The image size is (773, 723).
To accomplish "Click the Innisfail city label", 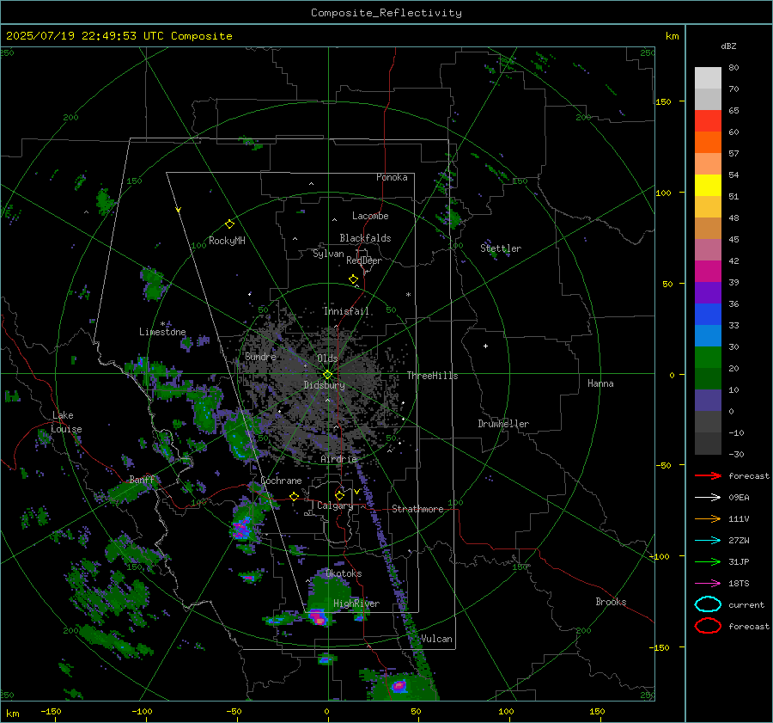I will (x=346, y=311).
